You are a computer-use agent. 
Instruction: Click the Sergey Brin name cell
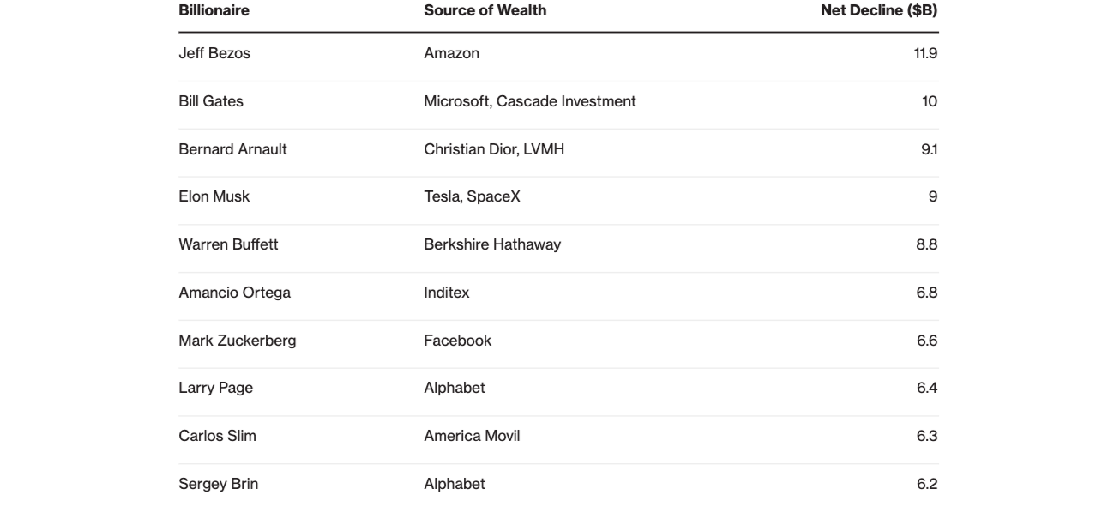(x=218, y=484)
